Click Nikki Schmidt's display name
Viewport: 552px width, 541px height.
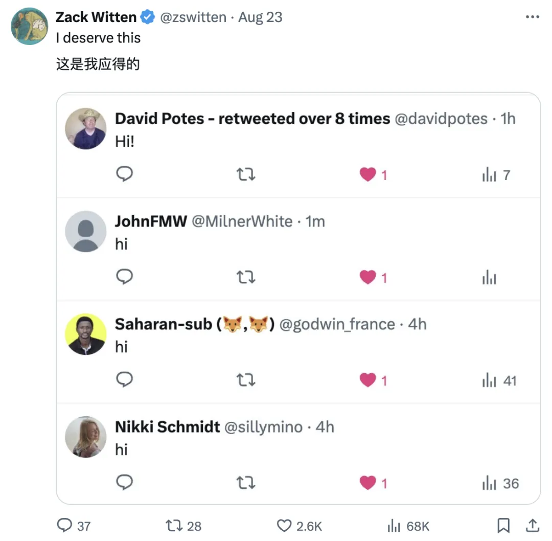tap(168, 427)
